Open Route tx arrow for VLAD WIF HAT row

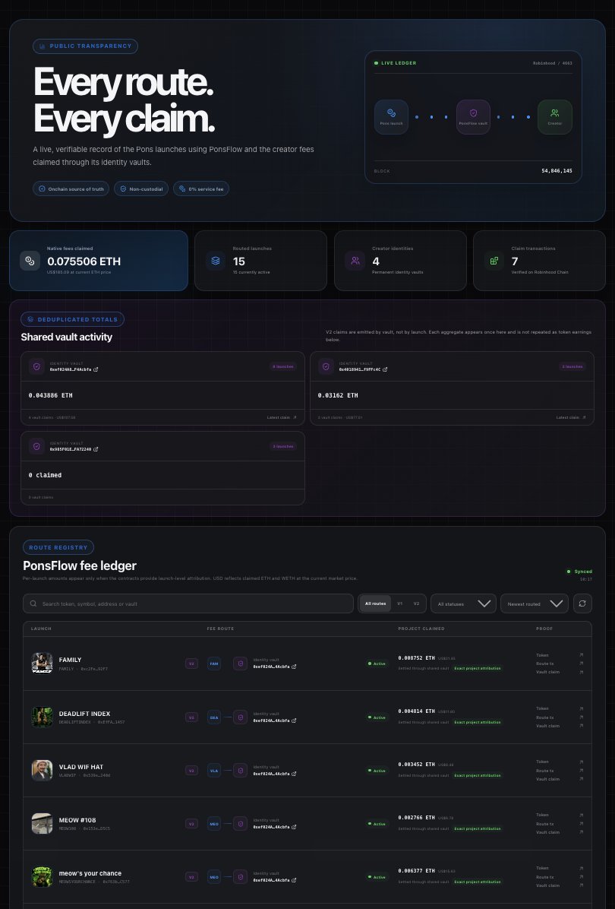(x=582, y=771)
